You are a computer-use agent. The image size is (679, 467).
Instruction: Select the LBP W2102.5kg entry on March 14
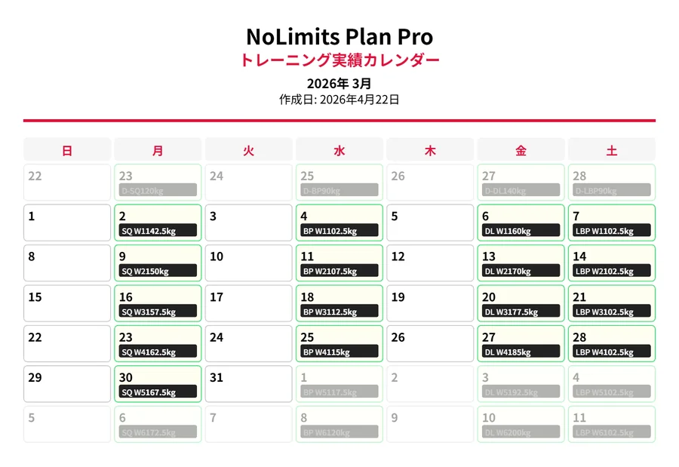click(611, 271)
